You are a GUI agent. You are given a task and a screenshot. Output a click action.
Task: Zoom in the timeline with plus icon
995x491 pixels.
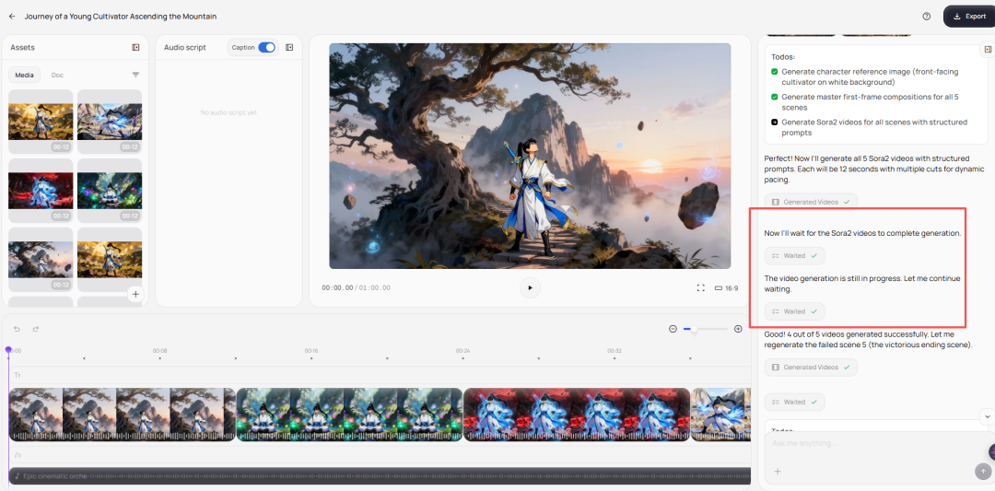(x=738, y=329)
